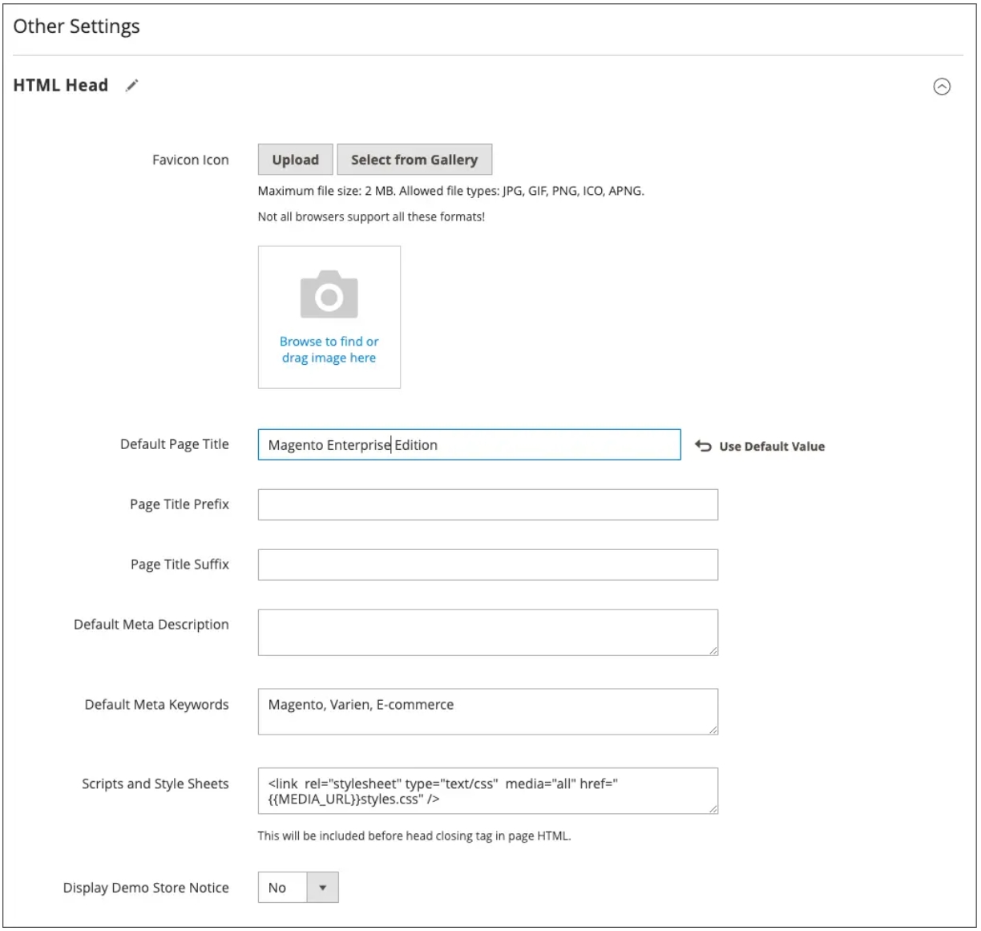Click the Favicon Icon label
The width and height of the screenshot is (981, 931).
191,160
